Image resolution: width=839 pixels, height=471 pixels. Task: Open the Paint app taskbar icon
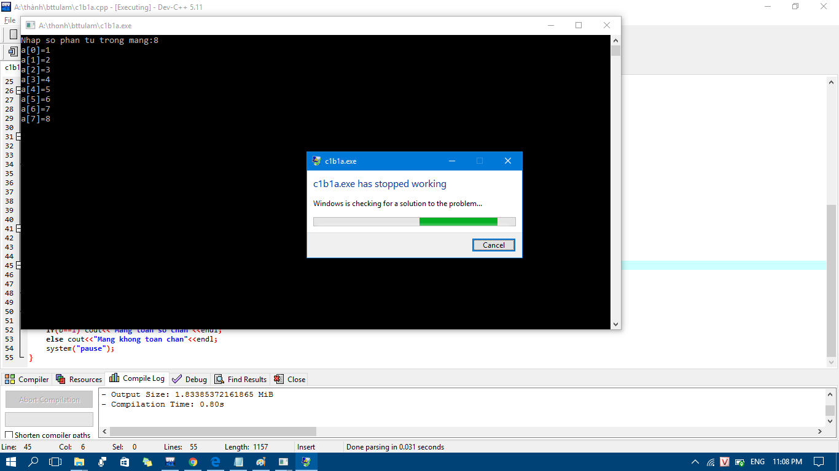(260, 462)
